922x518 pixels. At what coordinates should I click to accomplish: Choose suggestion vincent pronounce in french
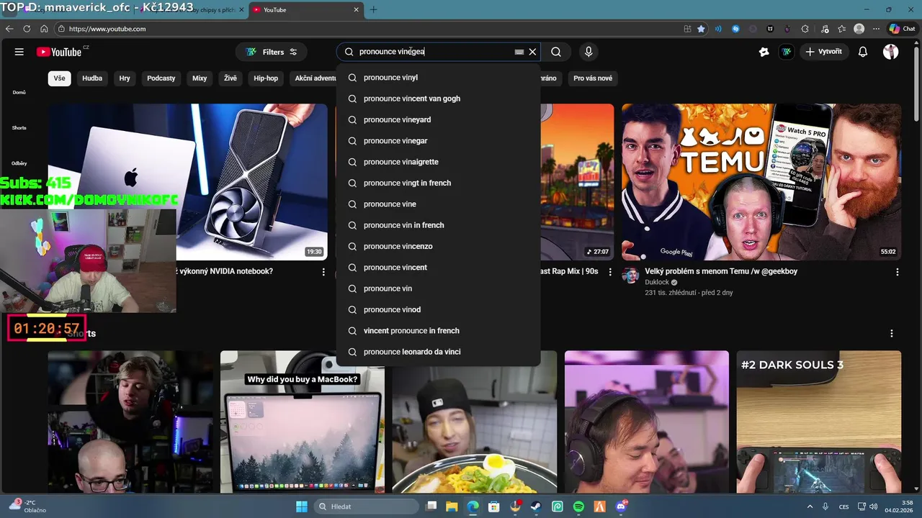tap(438, 331)
